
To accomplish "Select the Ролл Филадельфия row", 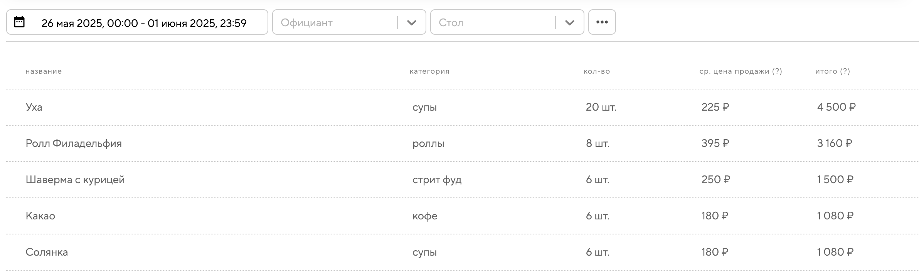I will tap(74, 143).
